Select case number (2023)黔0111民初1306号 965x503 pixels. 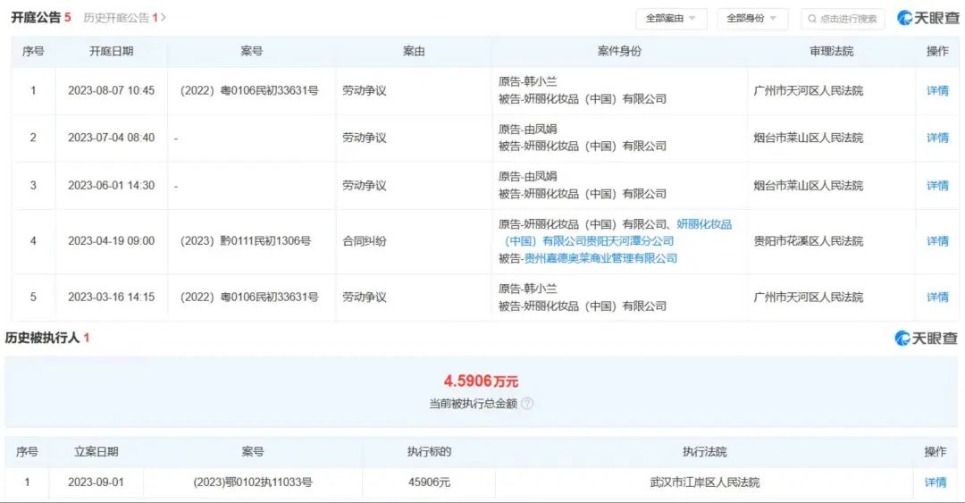point(246,240)
